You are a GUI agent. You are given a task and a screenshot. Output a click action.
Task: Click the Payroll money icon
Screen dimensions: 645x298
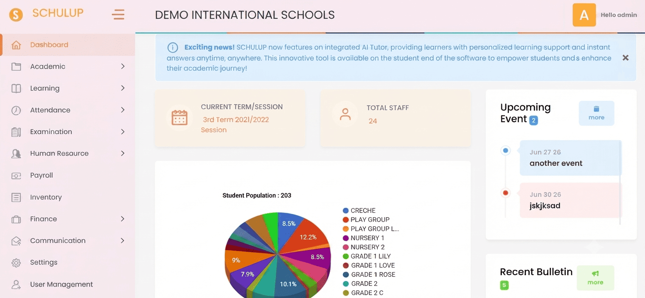coord(16,175)
